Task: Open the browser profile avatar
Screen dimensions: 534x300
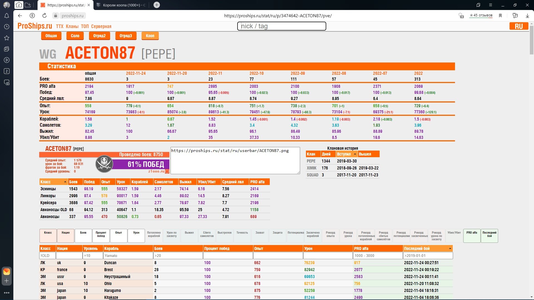Action: [x=7, y=5]
